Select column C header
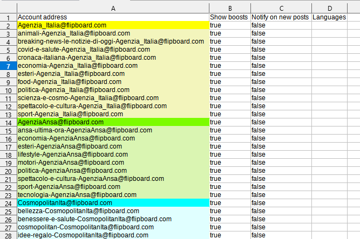 (x=281, y=9)
